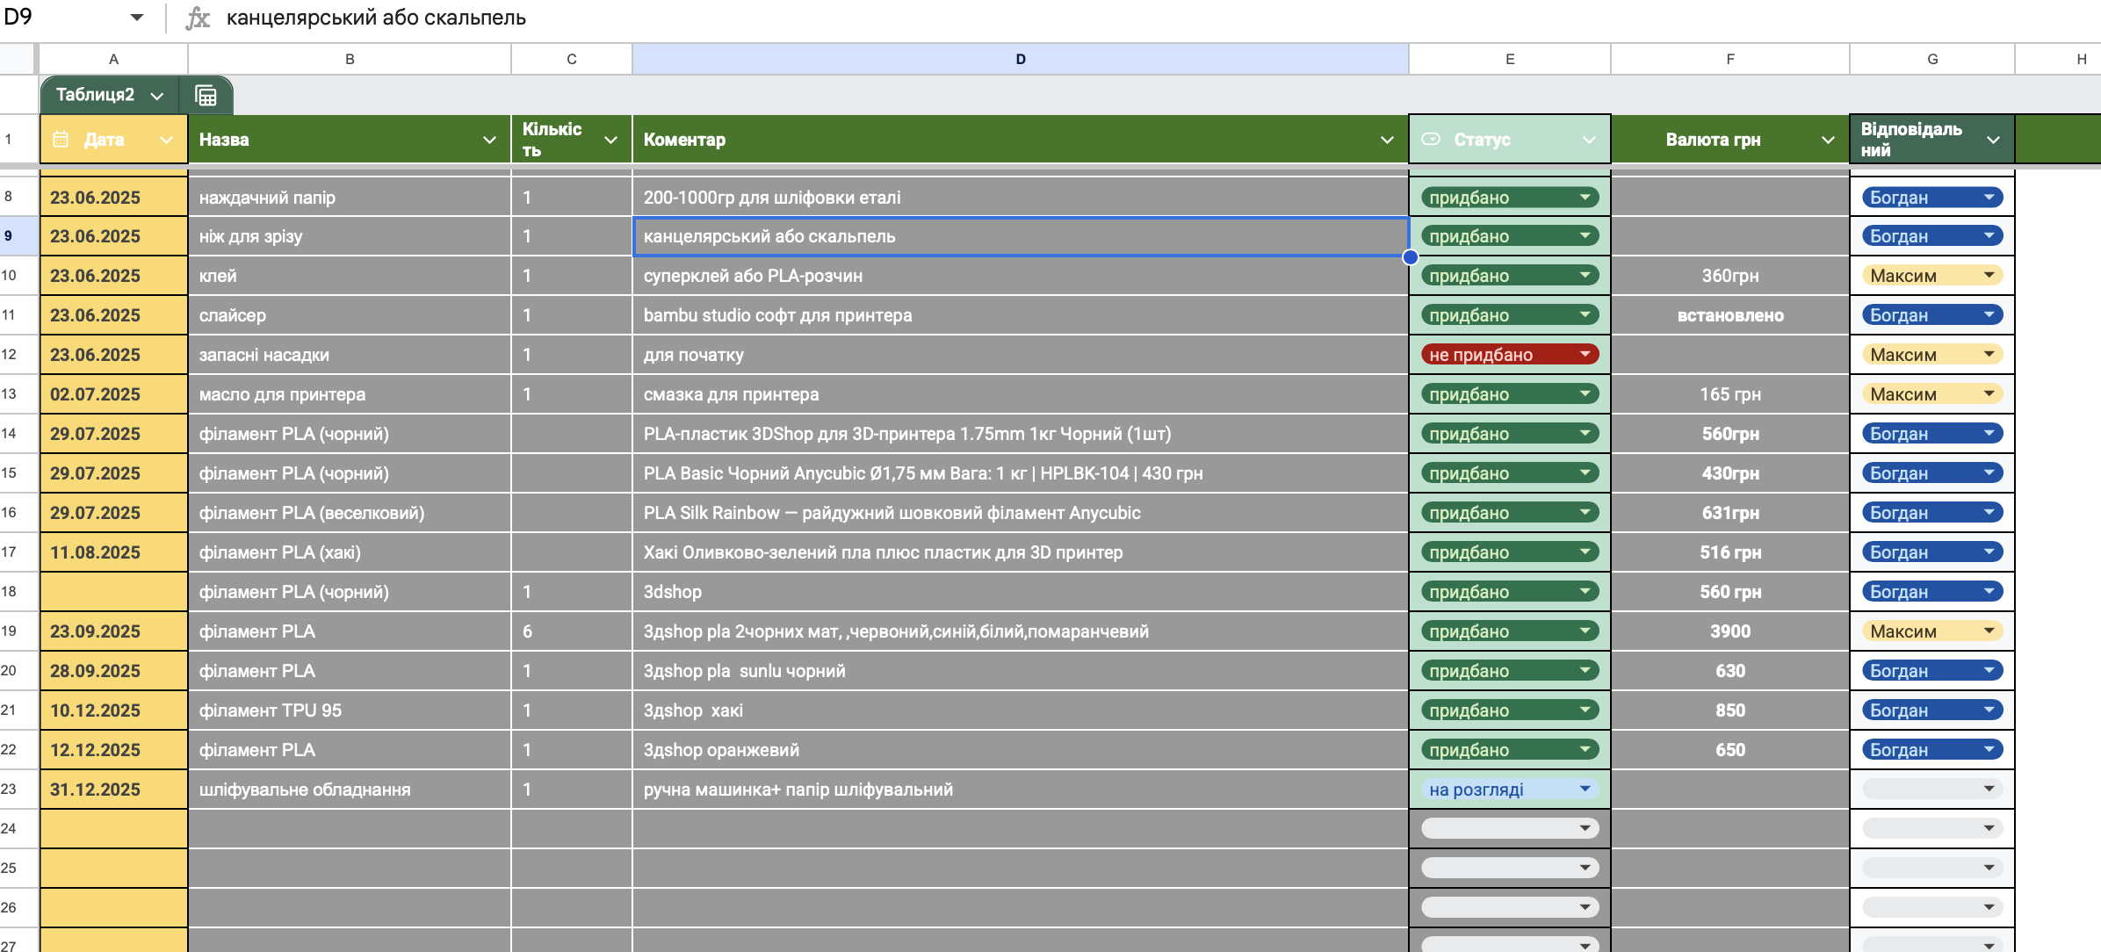Viewport: 2101px width, 952px height.
Task: Click the table view grid icon beside Таблиця2
Action: 206,95
